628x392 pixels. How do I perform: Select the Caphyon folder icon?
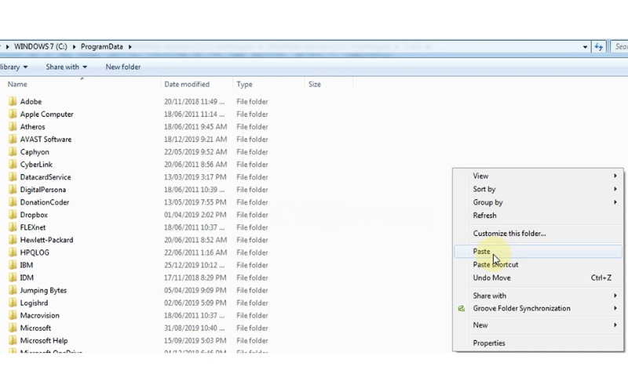click(13, 151)
